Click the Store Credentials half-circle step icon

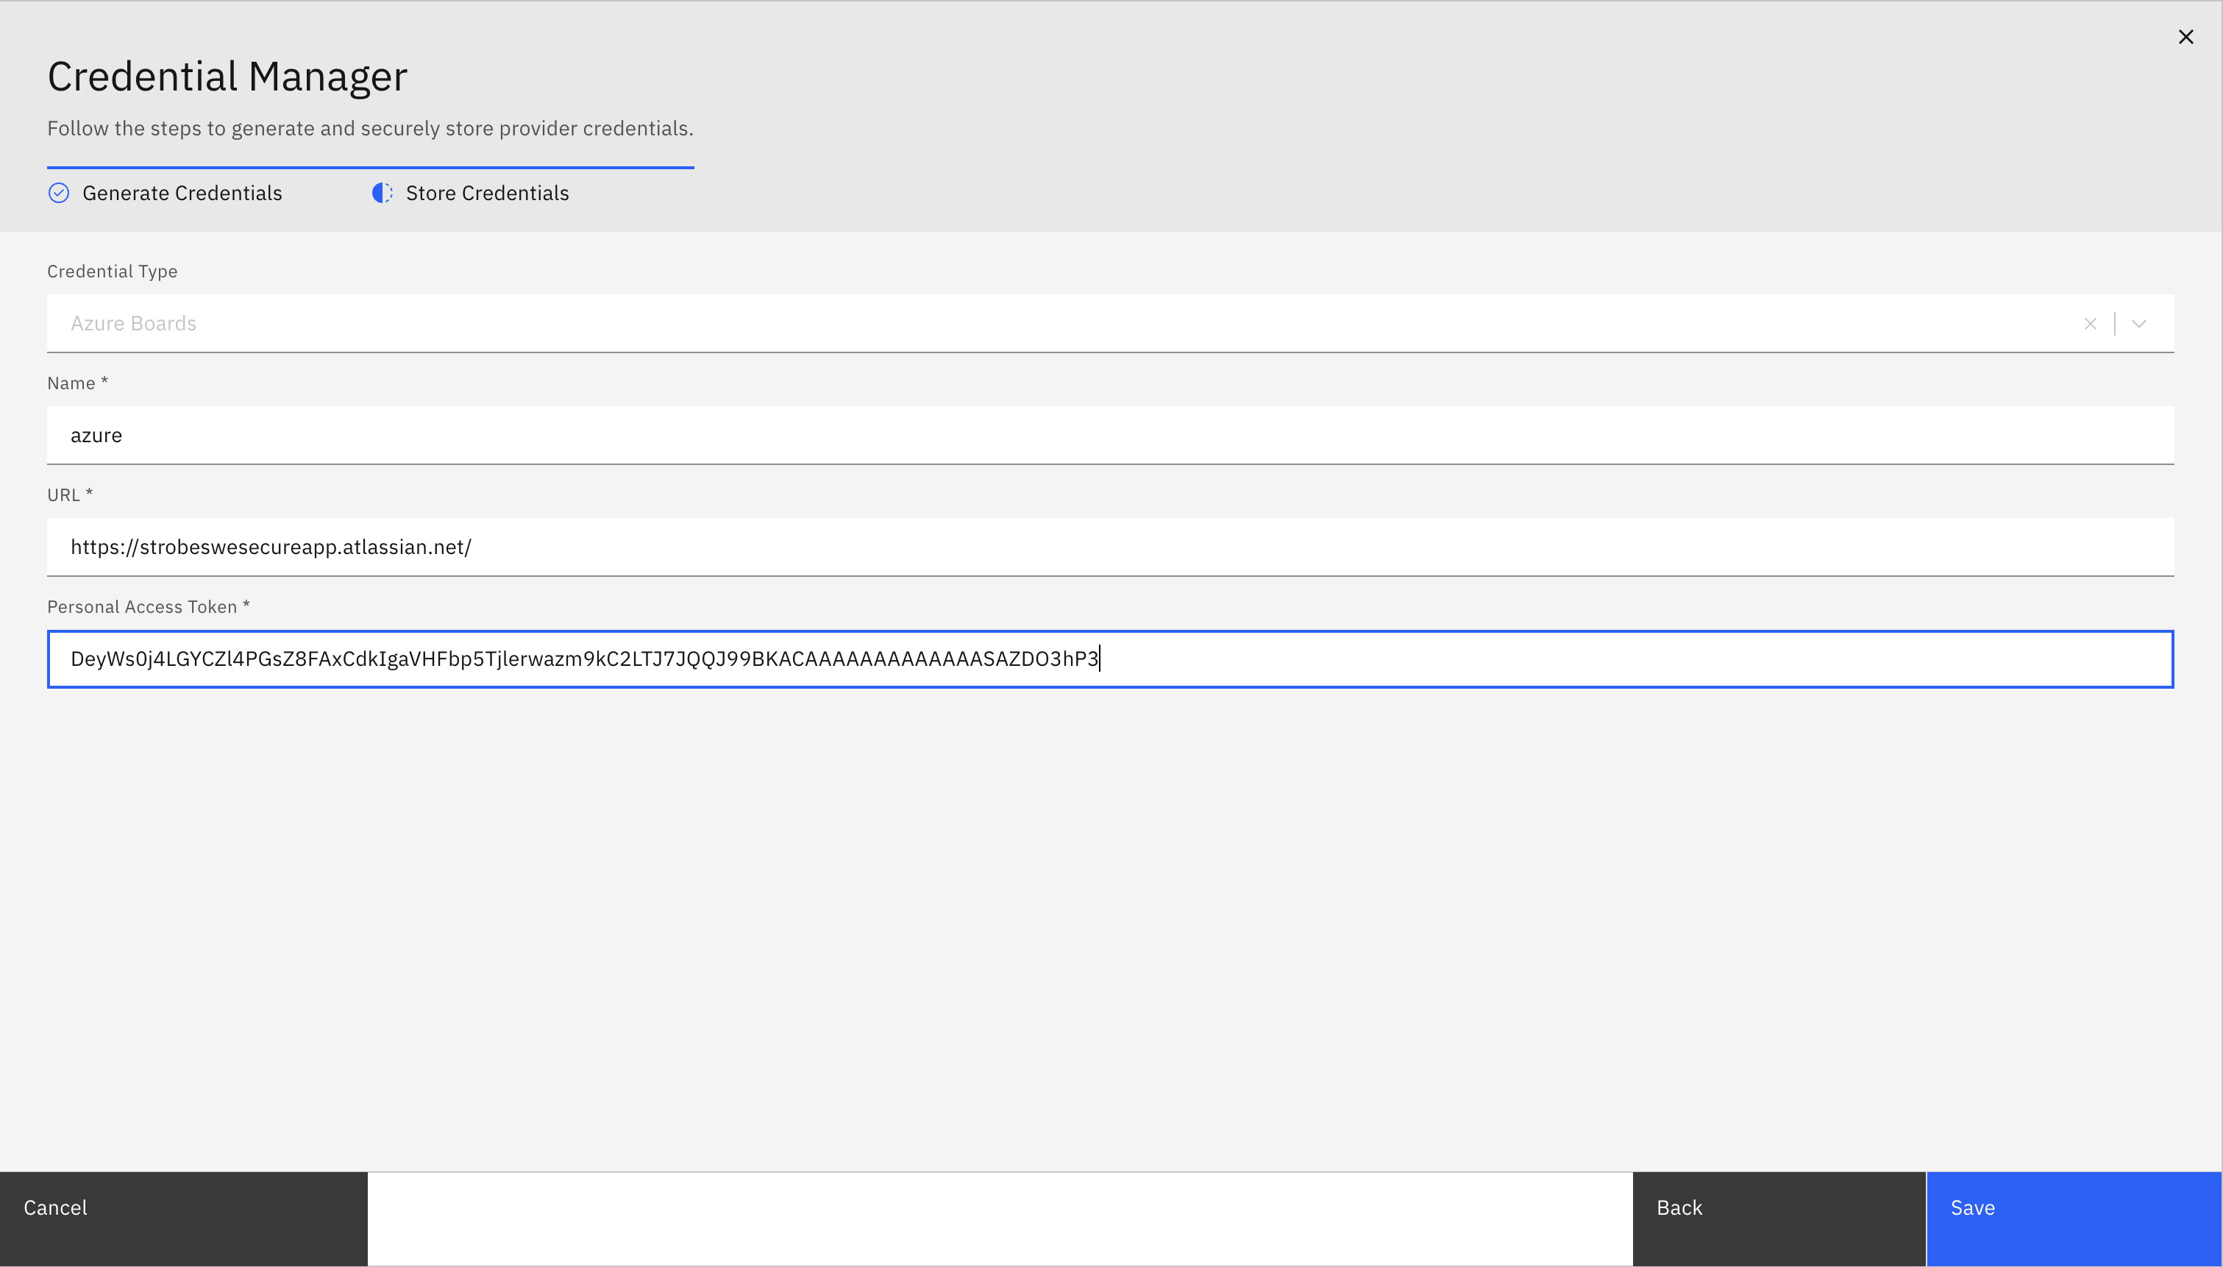(x=382, y=194)
